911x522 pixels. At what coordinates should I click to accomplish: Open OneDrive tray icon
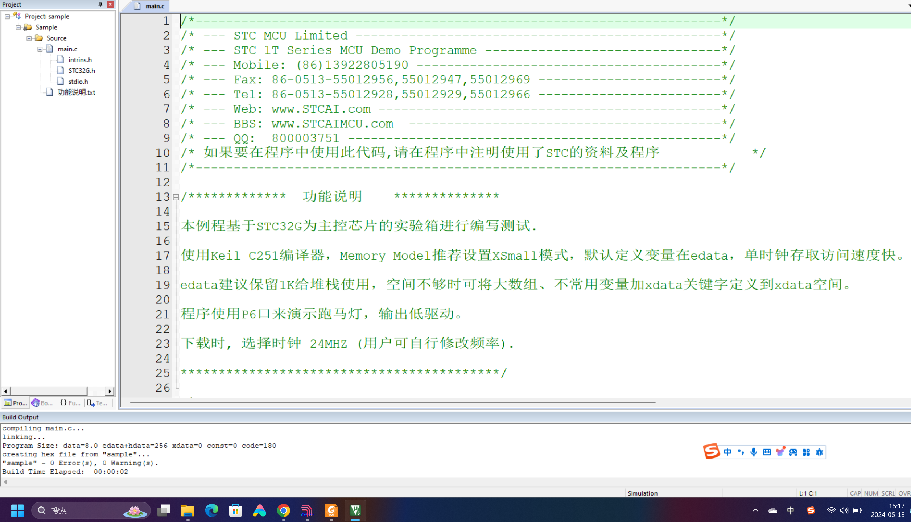coord(773,510)
